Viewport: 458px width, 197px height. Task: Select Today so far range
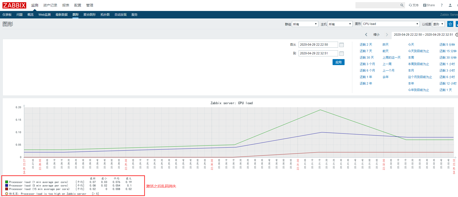pos(419,51)
